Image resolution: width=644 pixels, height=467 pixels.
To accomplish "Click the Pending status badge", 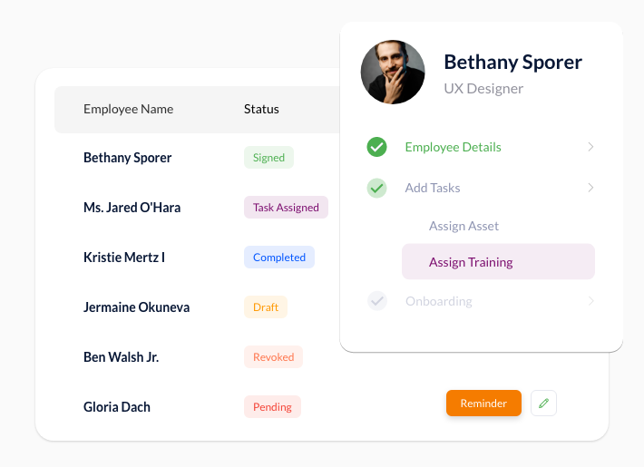I will (x=272, y=406).
